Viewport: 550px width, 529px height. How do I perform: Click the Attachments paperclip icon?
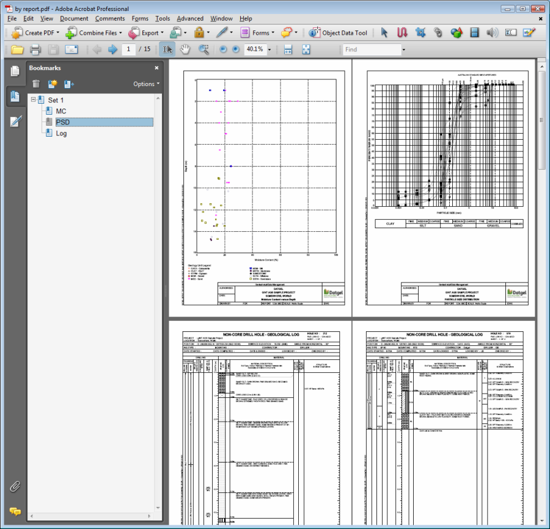15,486
